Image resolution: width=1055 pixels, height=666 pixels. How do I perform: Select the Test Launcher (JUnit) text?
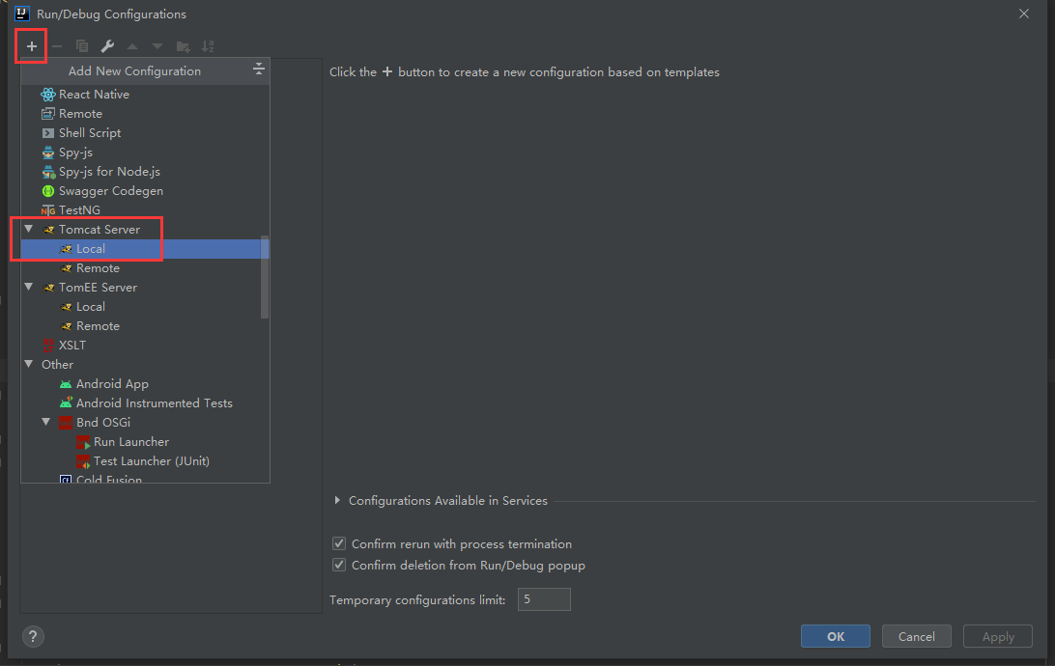tap(152, 461)
